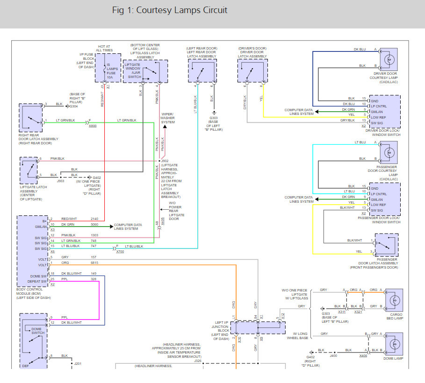The image size is (425, 383).
Task: Click the Driver Door latch switch symbol
Action: 252,71
